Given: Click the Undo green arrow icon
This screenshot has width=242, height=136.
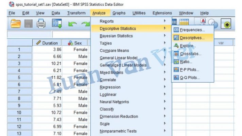Looking at the screenshot, I should pyautogui.click(x=72, y=24).
